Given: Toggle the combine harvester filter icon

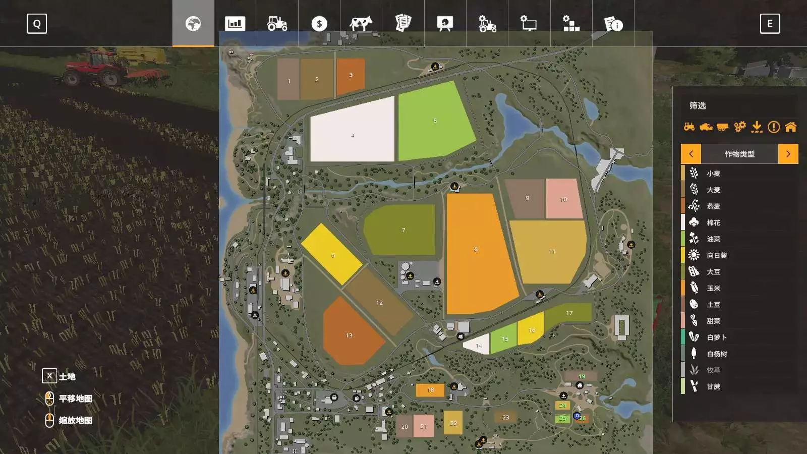Looking at the screenshot, I should tap(706, 127).
